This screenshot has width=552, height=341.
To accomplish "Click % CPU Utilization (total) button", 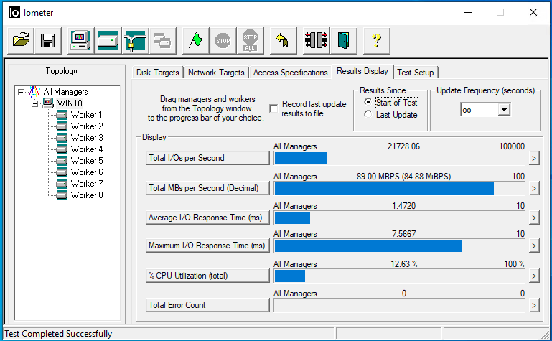I will click(x=207, y=276).
